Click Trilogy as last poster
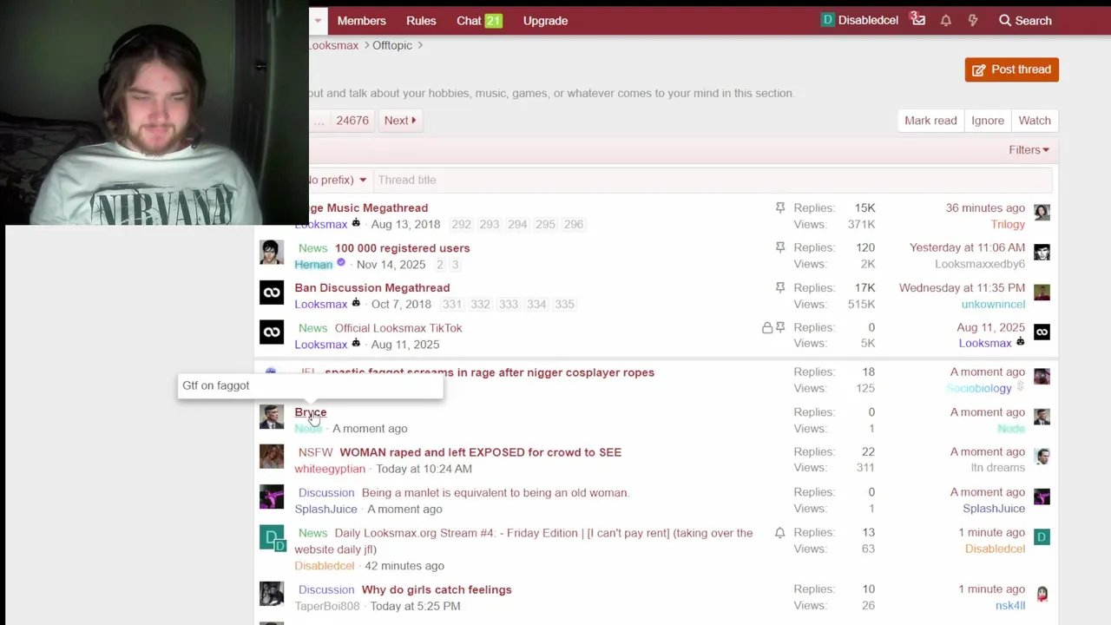Viewport: 1111px width, 625px height. tap(1008, 224)
